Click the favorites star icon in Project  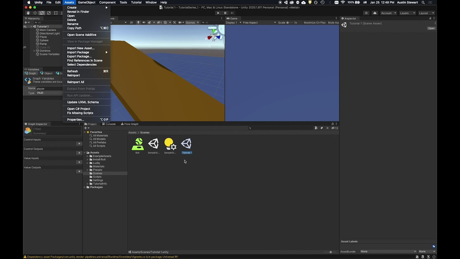tap(327, 128)
